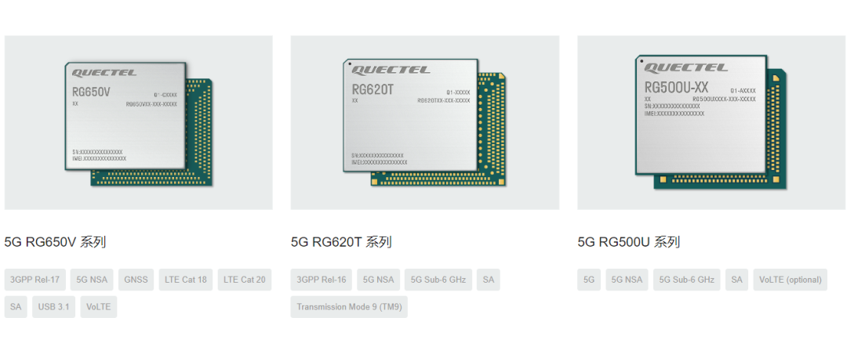Select the SA tag under RG500U
The image size is (847, 354).
[736, 280]
